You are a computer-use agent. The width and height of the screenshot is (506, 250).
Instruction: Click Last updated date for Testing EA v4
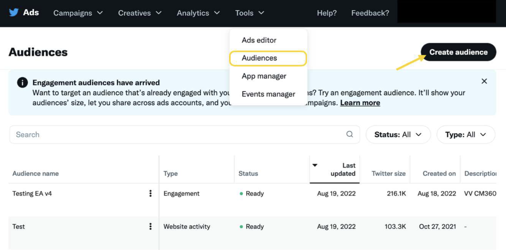click(336, 194)
